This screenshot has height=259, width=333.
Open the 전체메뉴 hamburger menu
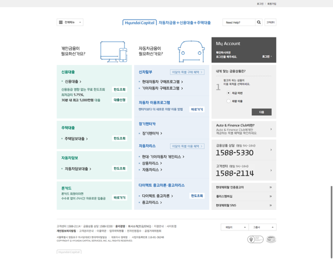point(70,22)
